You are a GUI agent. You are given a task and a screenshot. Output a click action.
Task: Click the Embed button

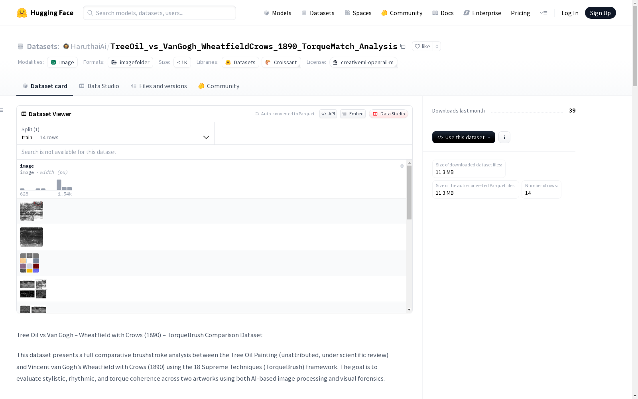click(x=353, y=114)
